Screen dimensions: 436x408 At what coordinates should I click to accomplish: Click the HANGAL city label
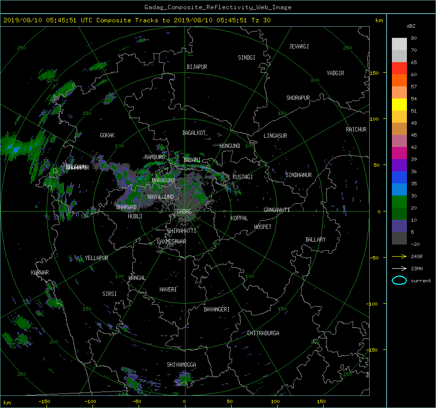[137, 278]
